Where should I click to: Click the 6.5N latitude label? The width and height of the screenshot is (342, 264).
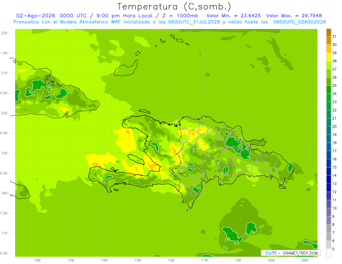(4, 253)
